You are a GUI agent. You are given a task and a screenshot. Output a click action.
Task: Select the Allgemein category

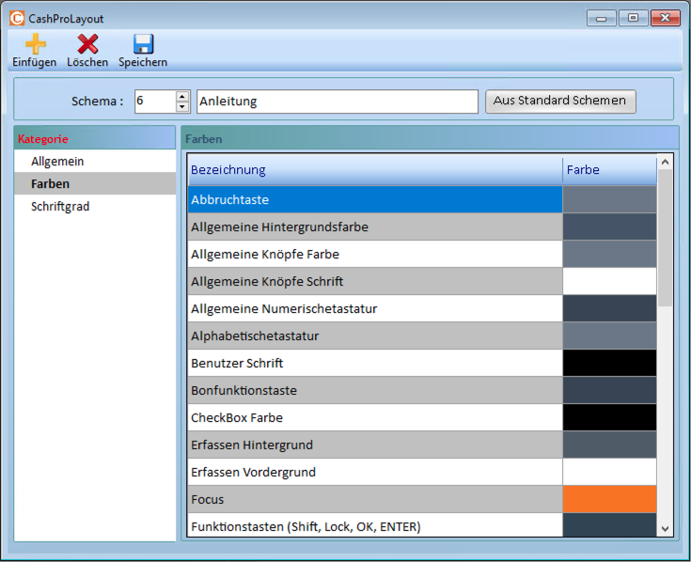(57, 162)
